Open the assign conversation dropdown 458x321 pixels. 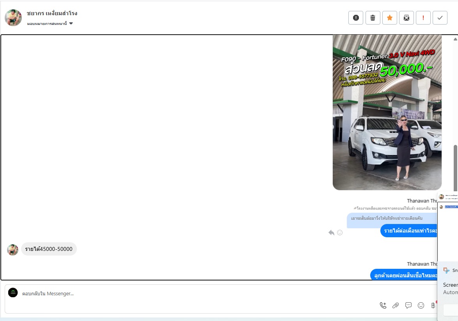click(x=50, y=24)
